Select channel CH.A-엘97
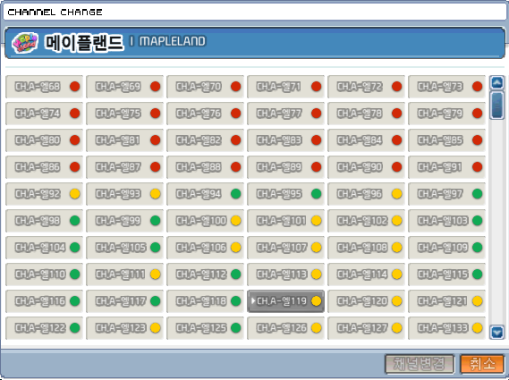Screen dimensions: 509x380 [446, 194]
